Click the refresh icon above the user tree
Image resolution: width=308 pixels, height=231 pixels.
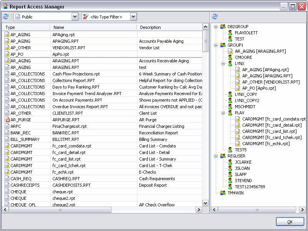215,17
